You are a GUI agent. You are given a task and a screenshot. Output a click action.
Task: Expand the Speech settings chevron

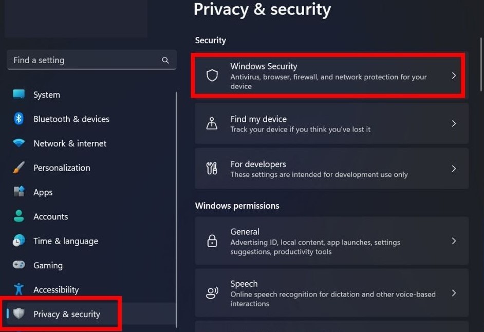(454, 293)
